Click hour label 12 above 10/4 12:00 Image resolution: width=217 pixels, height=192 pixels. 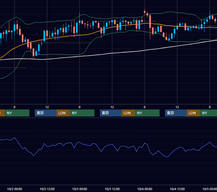click(x=177, y=107)
